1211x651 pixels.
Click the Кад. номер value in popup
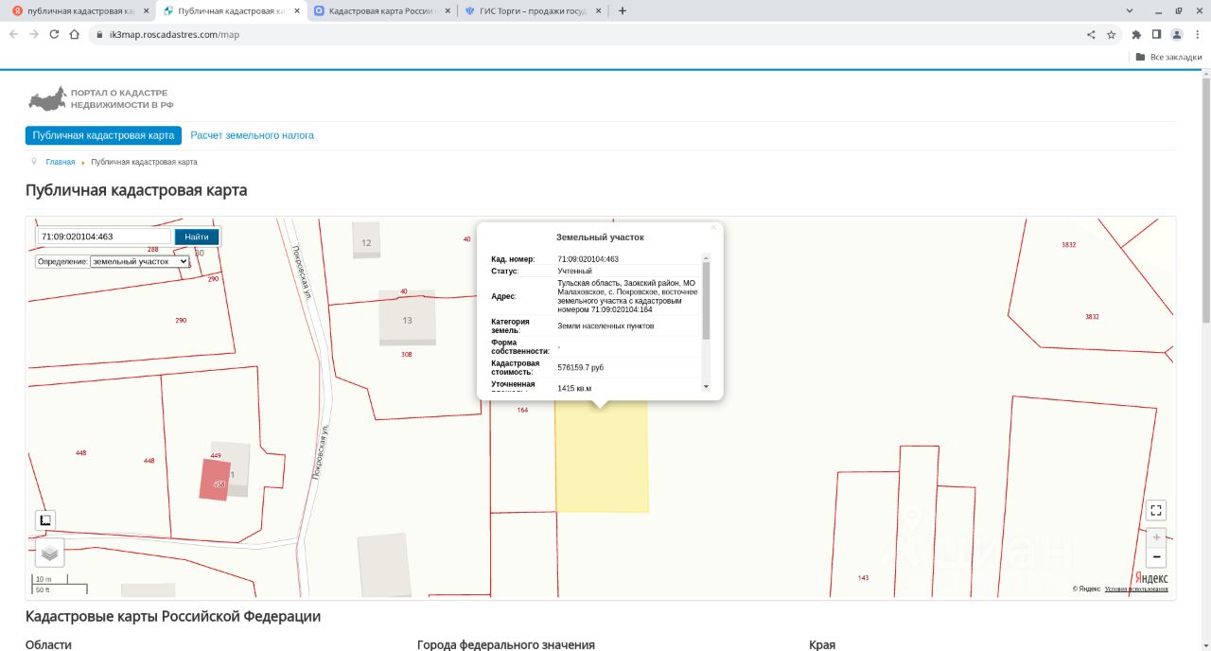588,259
